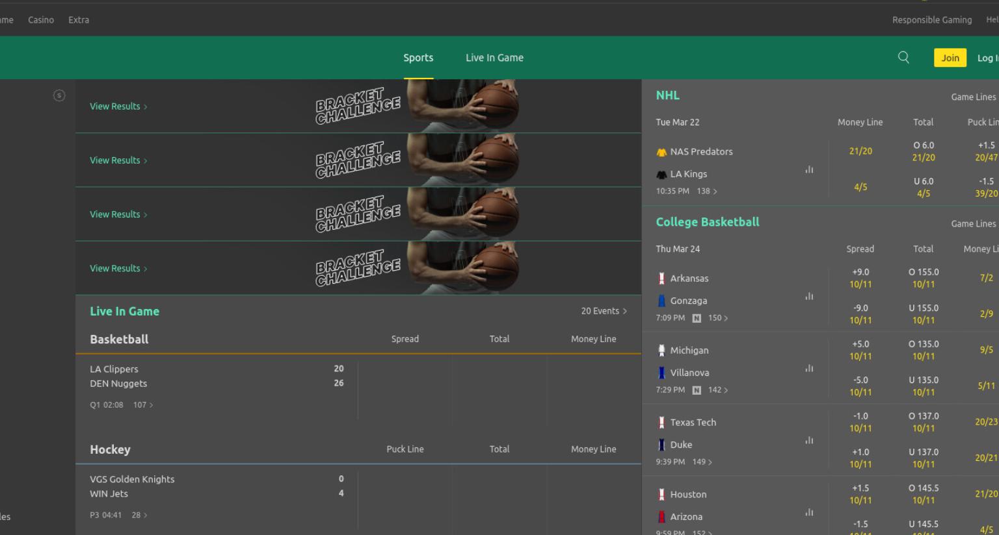Switch to Live In Game tab

coord(494,58)
